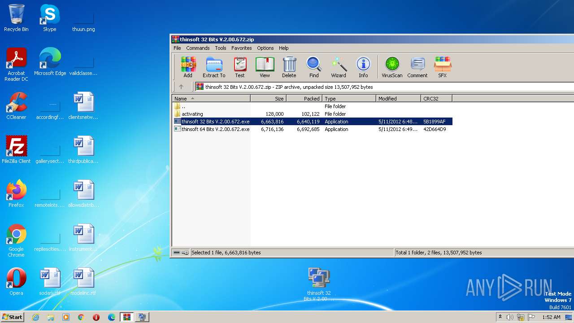Select the CCleaner desktop shortcut

pyautogui.click(x=16, y=106)
